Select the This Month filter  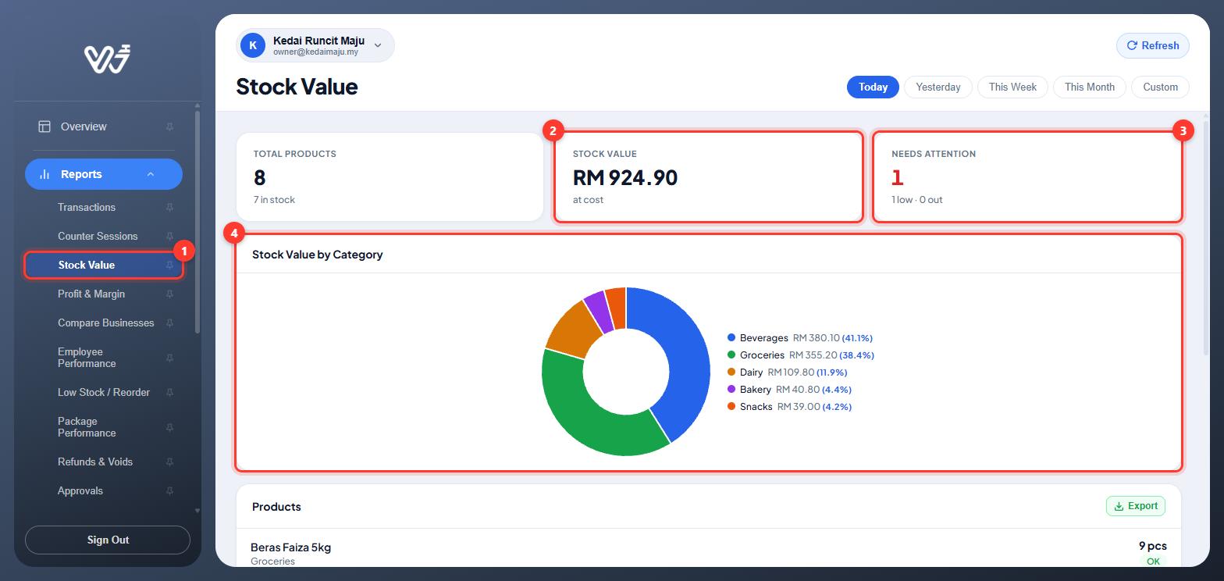point(1089,87)
